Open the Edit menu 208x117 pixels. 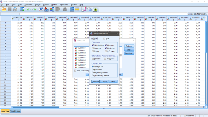7,5
